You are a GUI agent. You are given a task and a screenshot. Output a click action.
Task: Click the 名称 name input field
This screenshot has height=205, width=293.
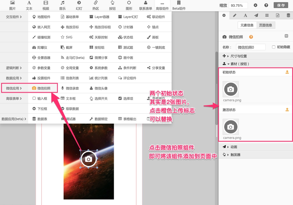[x=251, y=47]
